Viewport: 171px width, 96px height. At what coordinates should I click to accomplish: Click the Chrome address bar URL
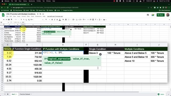pos(45,8)
